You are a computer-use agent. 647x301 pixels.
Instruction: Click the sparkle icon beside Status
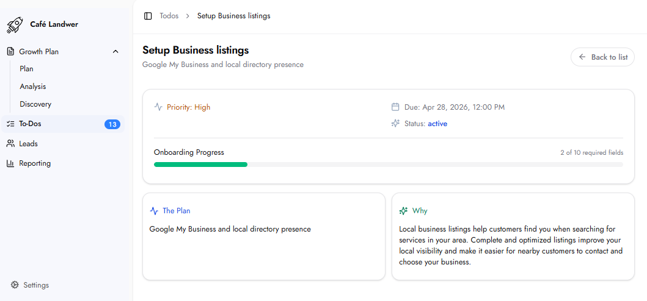point(395,124)
